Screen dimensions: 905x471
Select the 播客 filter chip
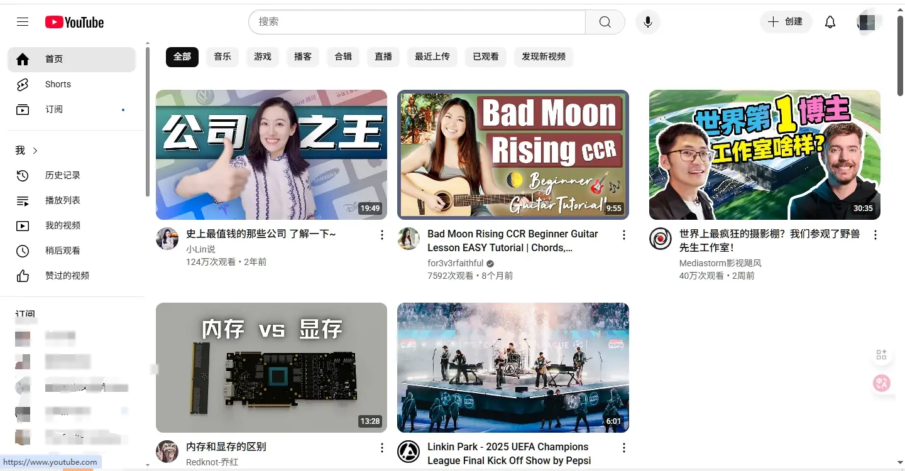pyautogui.click(x=303, y=57)
